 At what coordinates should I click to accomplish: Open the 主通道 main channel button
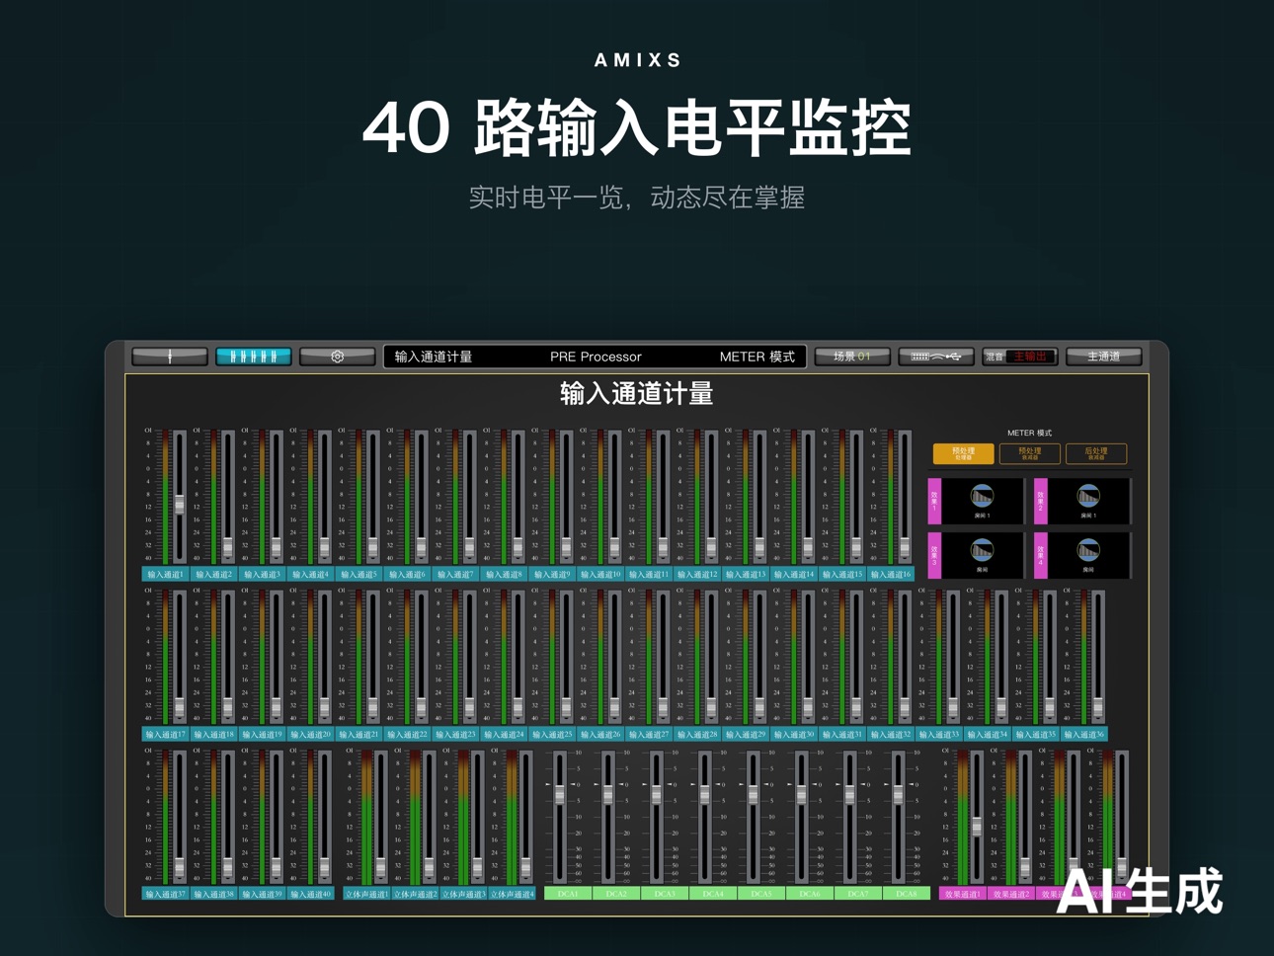point(1103,357)
